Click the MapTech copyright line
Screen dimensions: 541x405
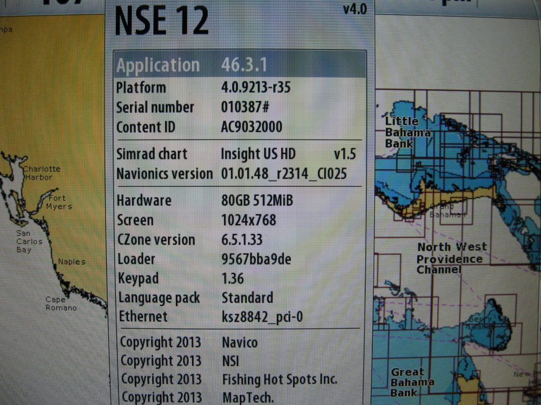pyautogui.click(x=197, y=397)
